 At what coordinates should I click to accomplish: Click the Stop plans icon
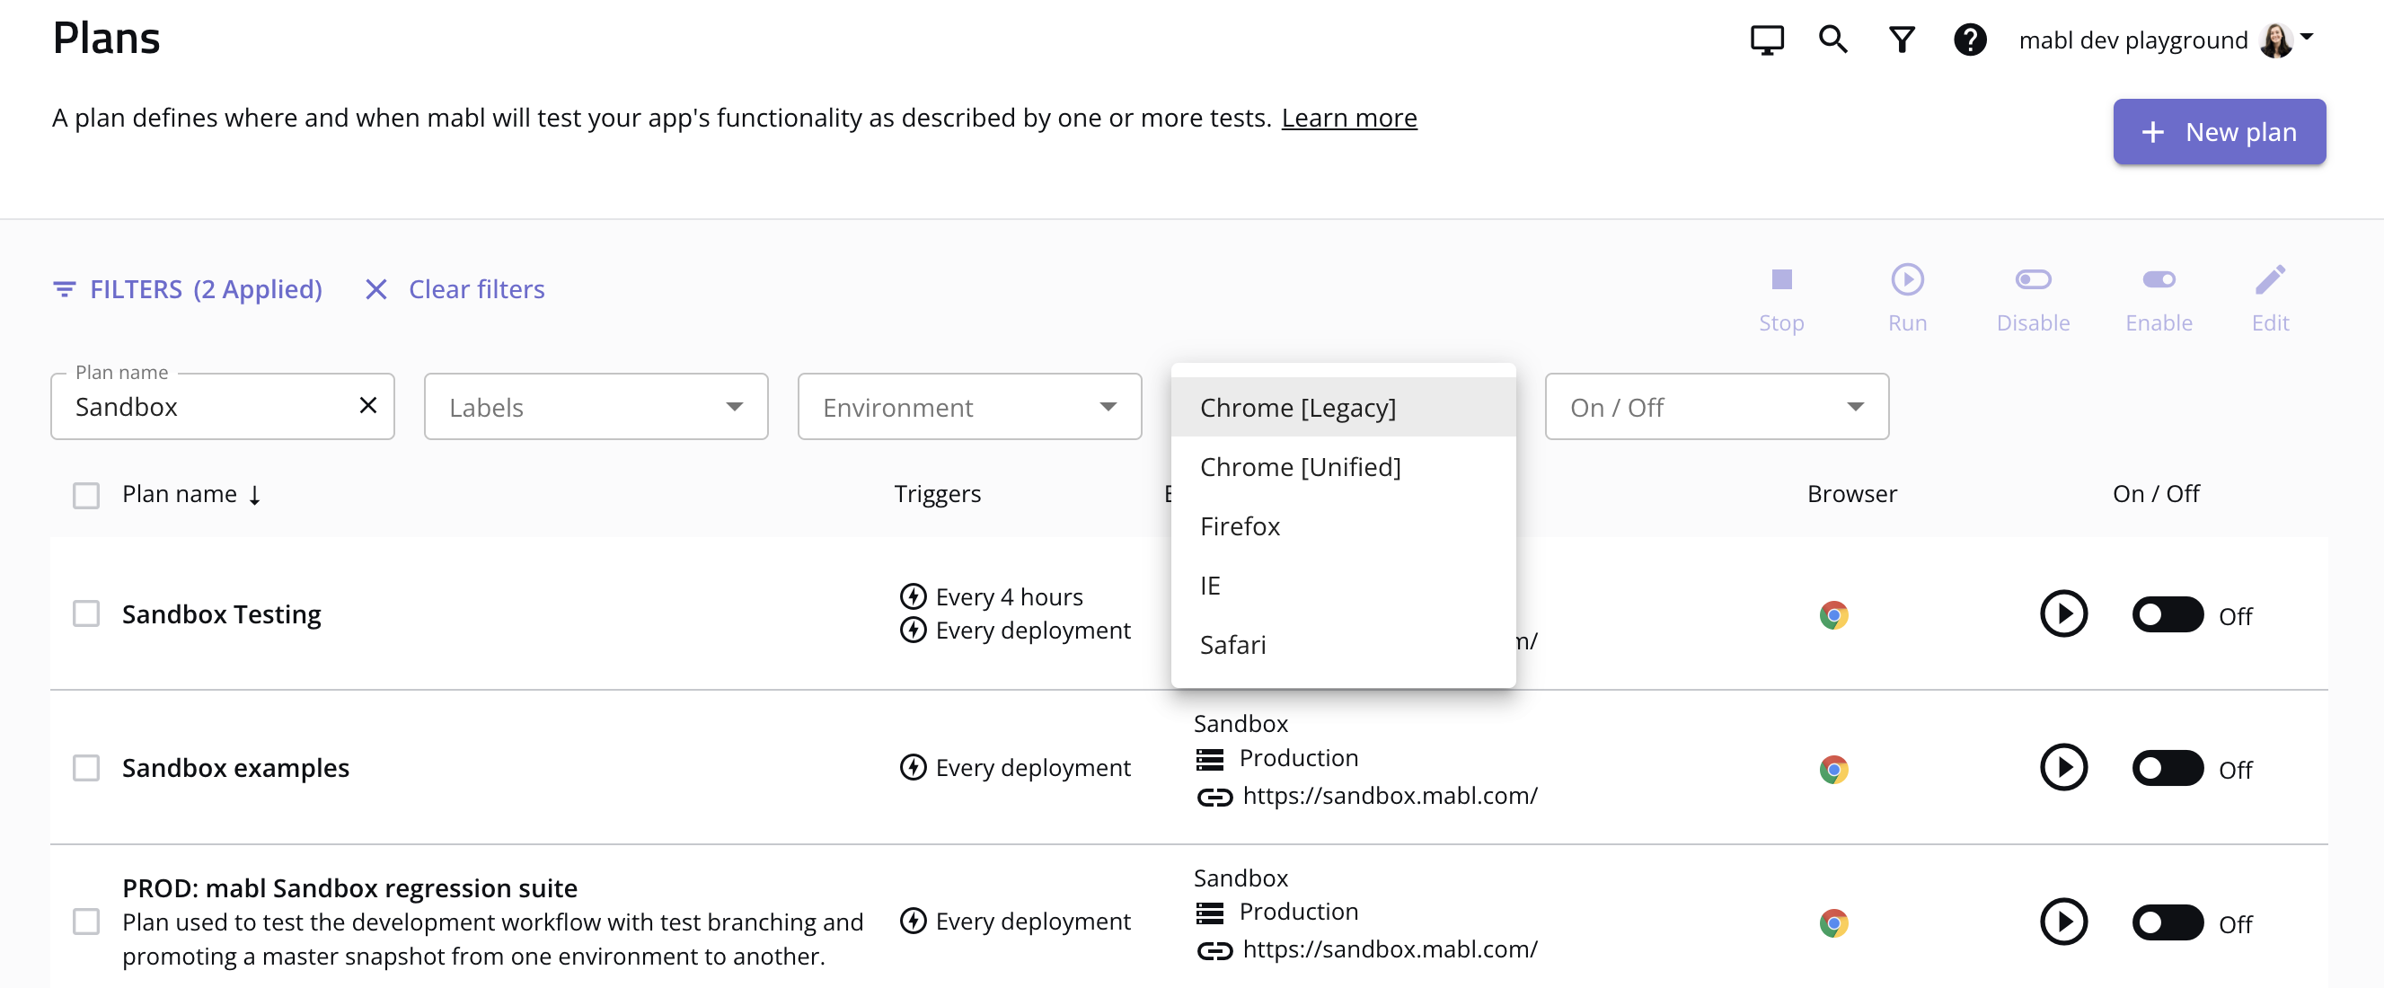point(1780,280)
